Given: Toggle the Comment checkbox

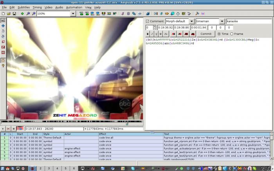Looking at the screenshot, I should pos(147,21).
